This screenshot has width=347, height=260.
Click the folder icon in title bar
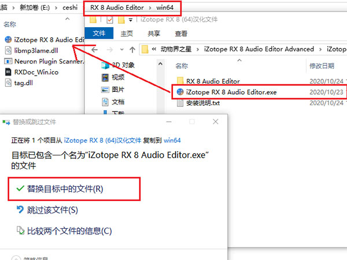point(93,20)
